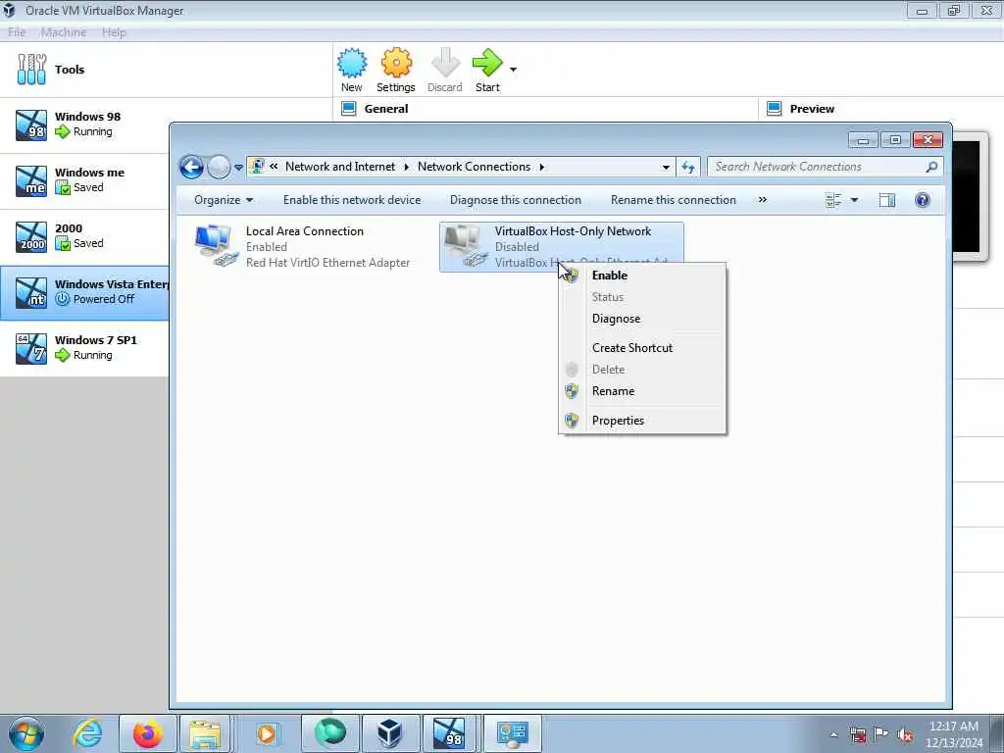Show more toolbar commands chevron
The width and height of the screenshot is (1004, 753).
pos(763,200)
